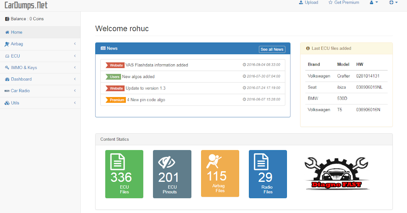The width and height of the screenshot is (407, 213).
Task: Click the green Users tag
Action: click(114, 77)
